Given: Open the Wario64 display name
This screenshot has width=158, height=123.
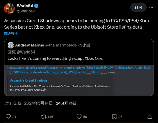Looking at the screenshot, I should [x=25, y=6].
